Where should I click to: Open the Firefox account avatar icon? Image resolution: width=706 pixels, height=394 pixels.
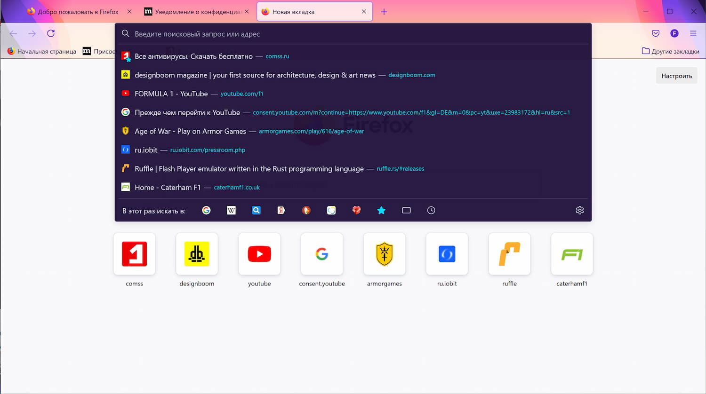[x=674, y=33]
